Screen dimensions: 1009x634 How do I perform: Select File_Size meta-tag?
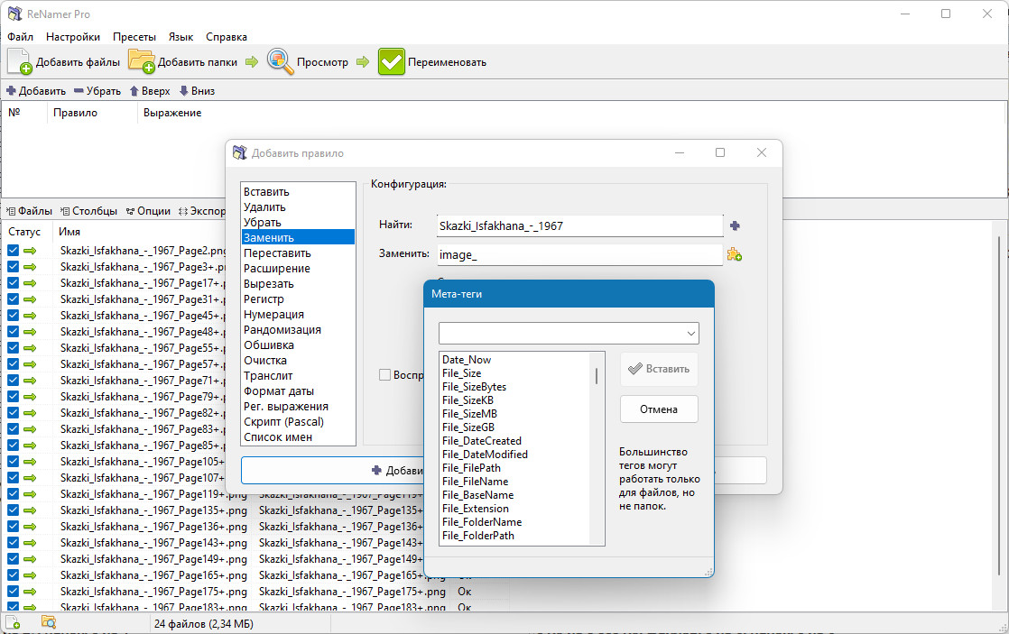click(461, 373)
